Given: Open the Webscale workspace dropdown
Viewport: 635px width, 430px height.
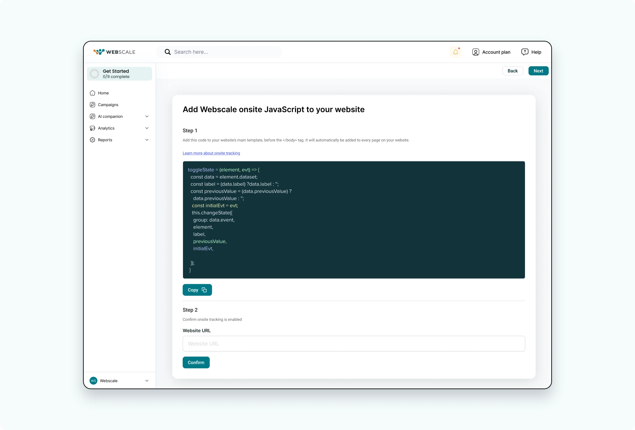Looking at the screenshot, I should tap(147, 381).
